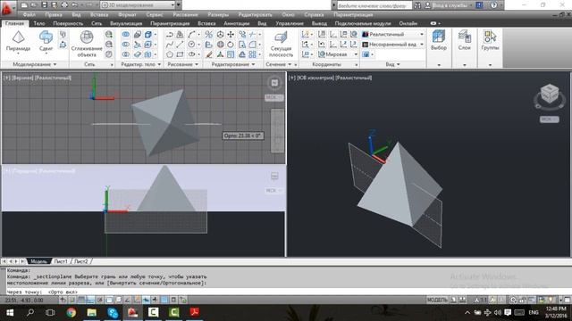
Task: Click the ENG language indicator in tray
Action: tap(534, 312)
